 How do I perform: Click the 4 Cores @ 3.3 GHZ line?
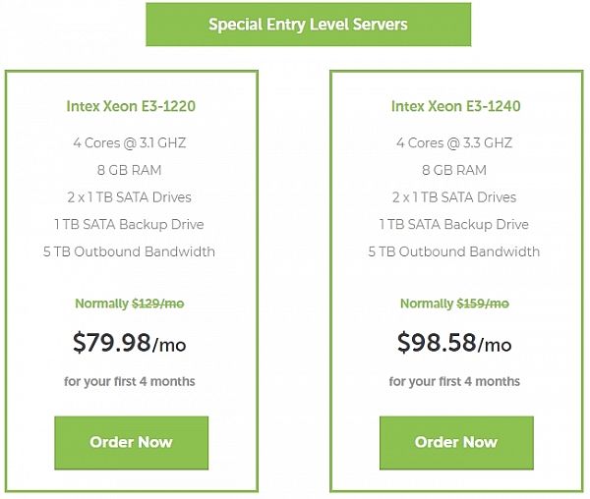click(454, 142)
